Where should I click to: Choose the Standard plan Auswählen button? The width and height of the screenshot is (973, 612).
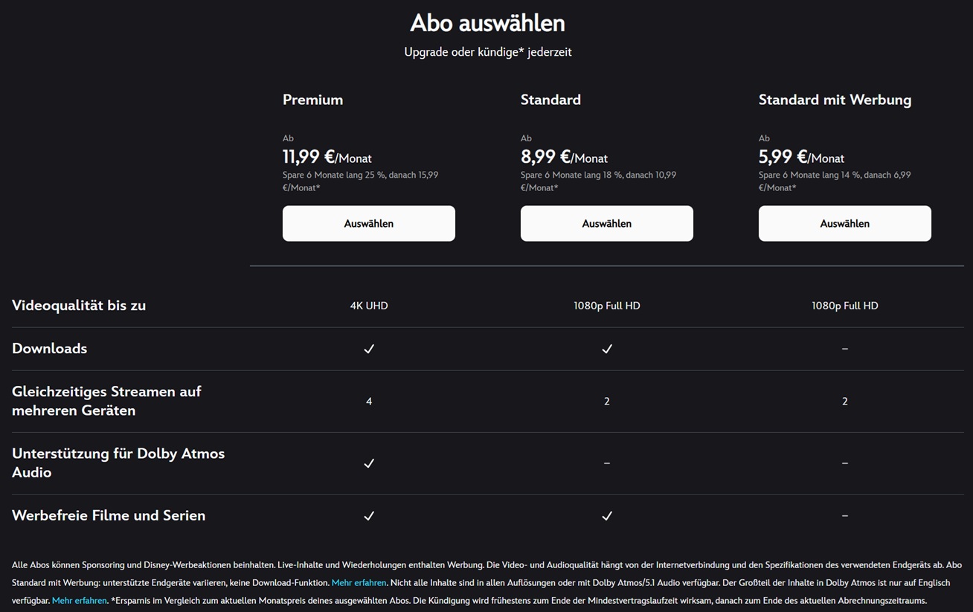606,223
